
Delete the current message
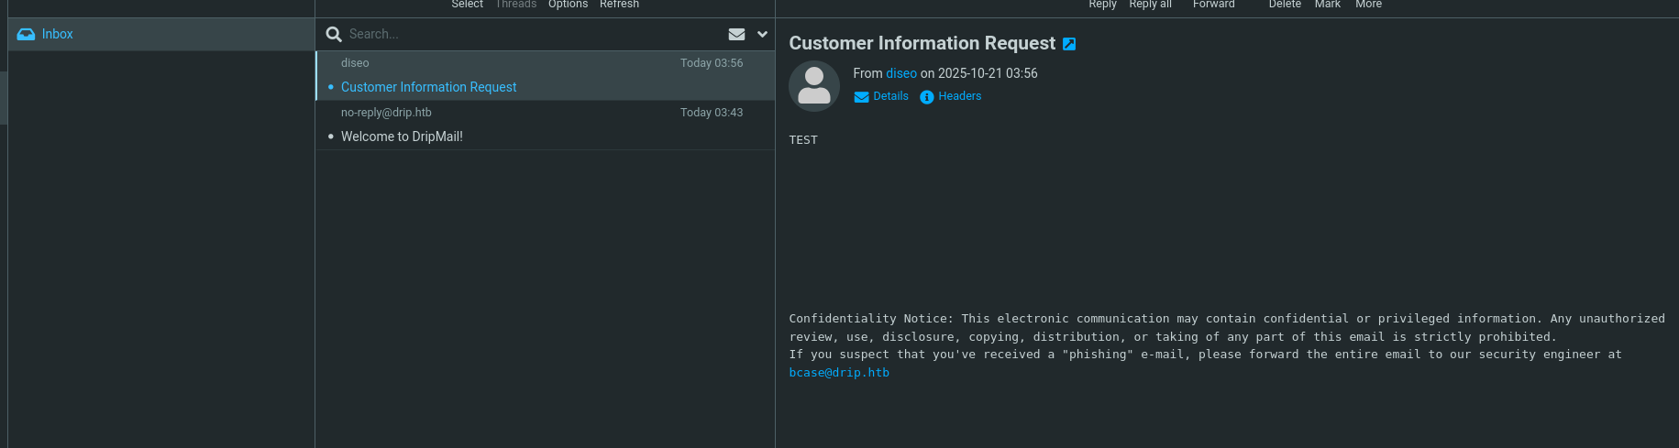[1285, 5]
